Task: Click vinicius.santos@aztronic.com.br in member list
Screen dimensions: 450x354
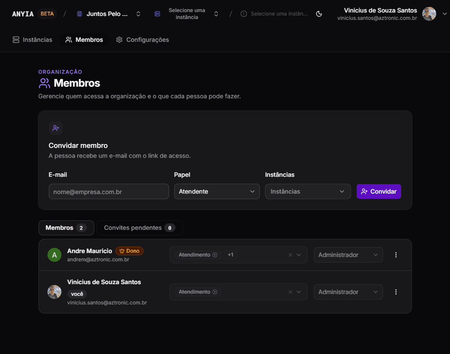Action: click(x=107, y=303)
